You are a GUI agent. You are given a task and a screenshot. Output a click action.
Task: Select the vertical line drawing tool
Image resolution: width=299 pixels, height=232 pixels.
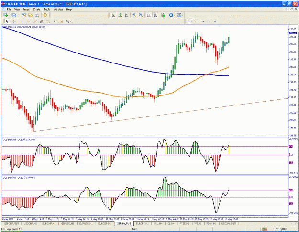click(x=22, y=21)
